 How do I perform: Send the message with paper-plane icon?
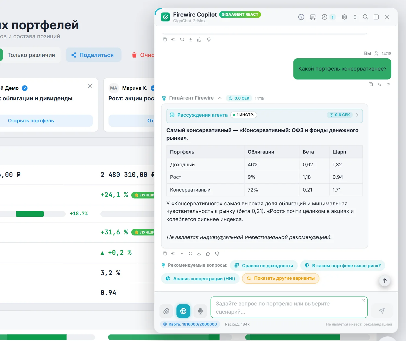(x=382, y=311)
